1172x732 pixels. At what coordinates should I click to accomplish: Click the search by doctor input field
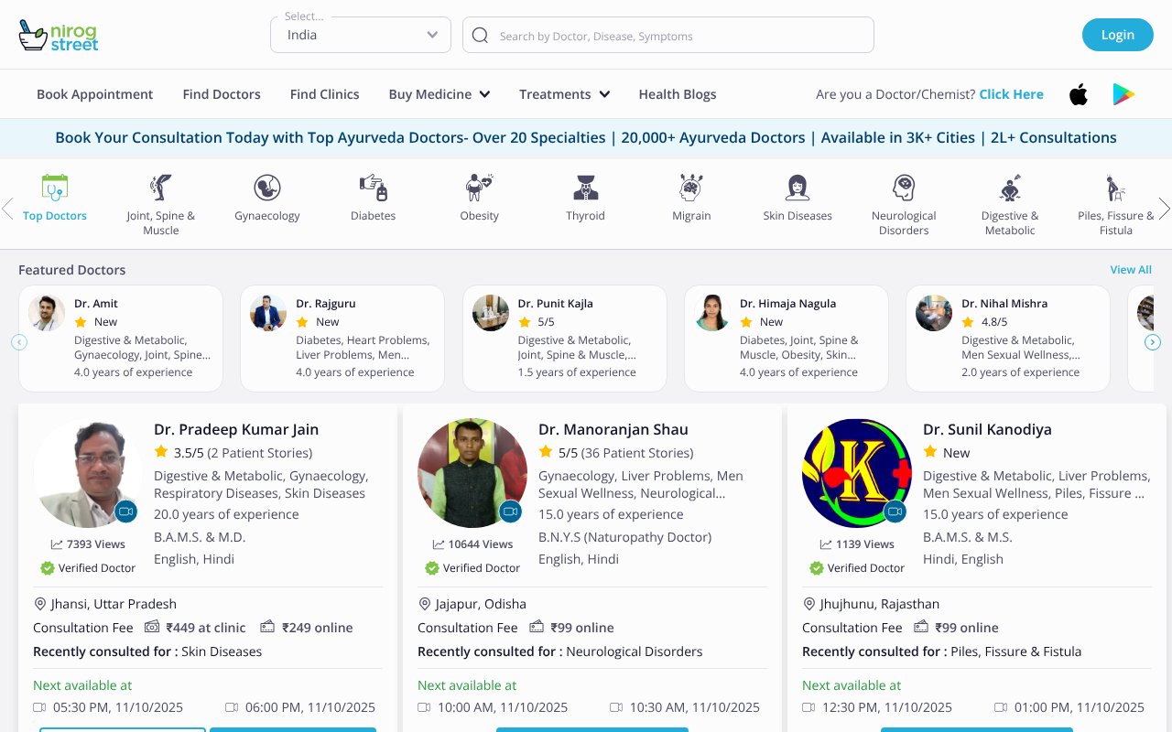(x=667, y=35)
